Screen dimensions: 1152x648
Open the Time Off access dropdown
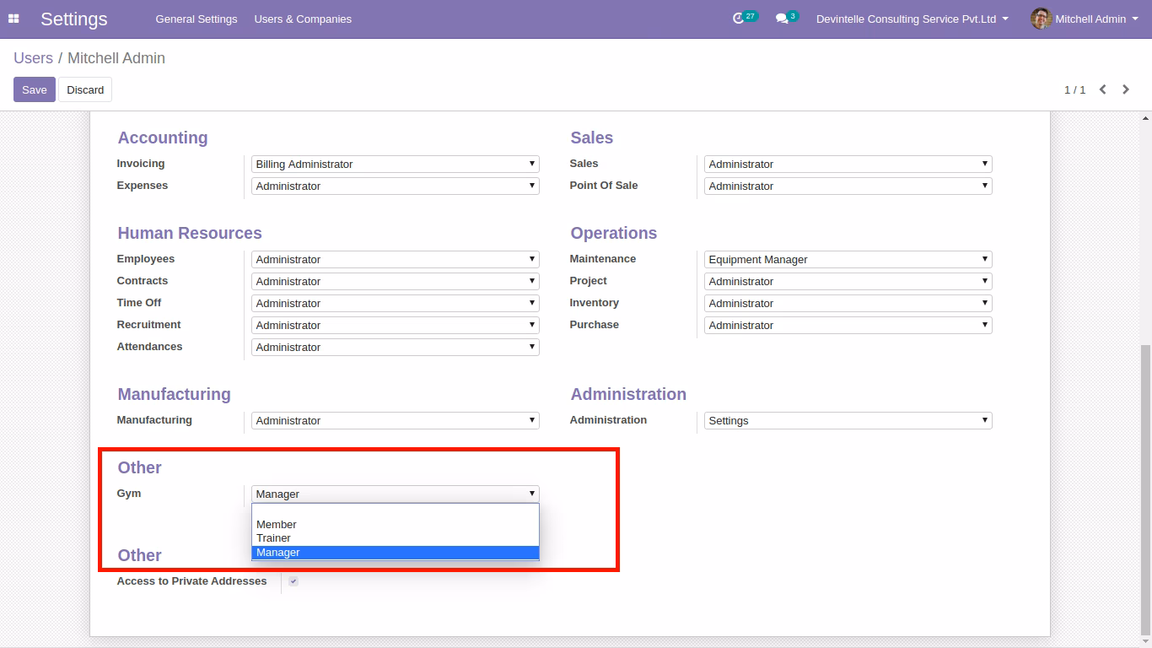[x=396, y=303]
